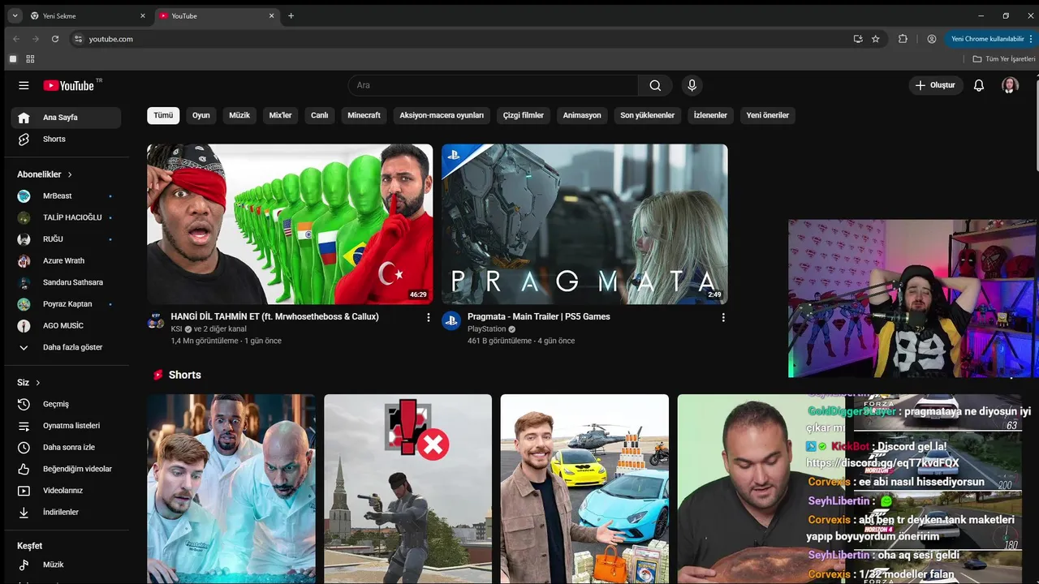Open PlayStation channel name link

[486, 329]
